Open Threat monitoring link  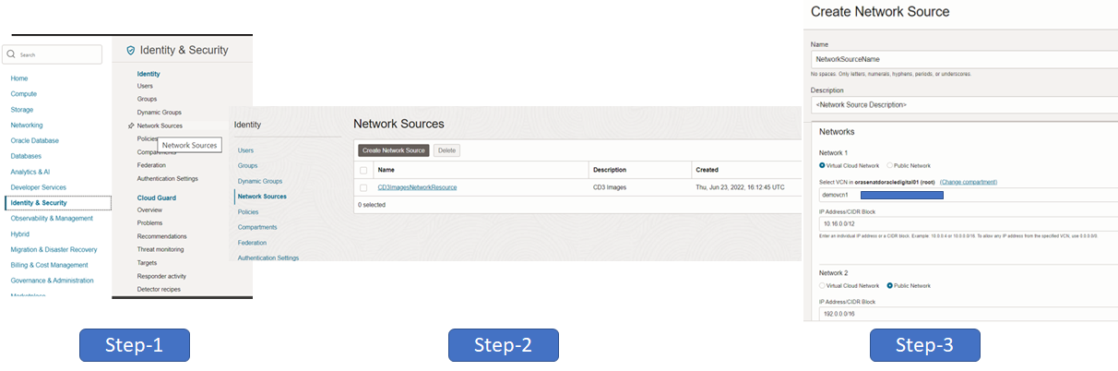(161, 249)
